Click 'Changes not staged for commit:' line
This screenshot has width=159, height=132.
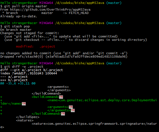pos(29,33)
